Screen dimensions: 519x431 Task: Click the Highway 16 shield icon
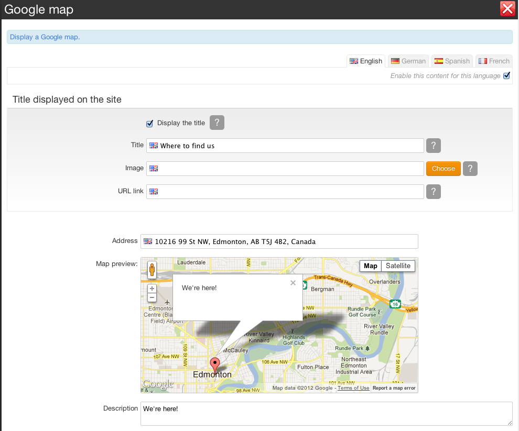pos(395,304)
